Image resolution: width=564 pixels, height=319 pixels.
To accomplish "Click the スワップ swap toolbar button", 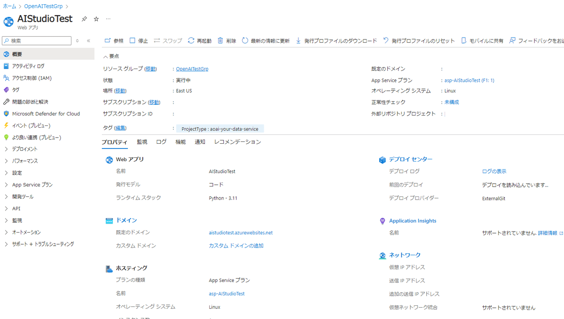I will 168,41.
